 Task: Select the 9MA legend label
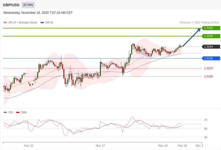(24, 112)
